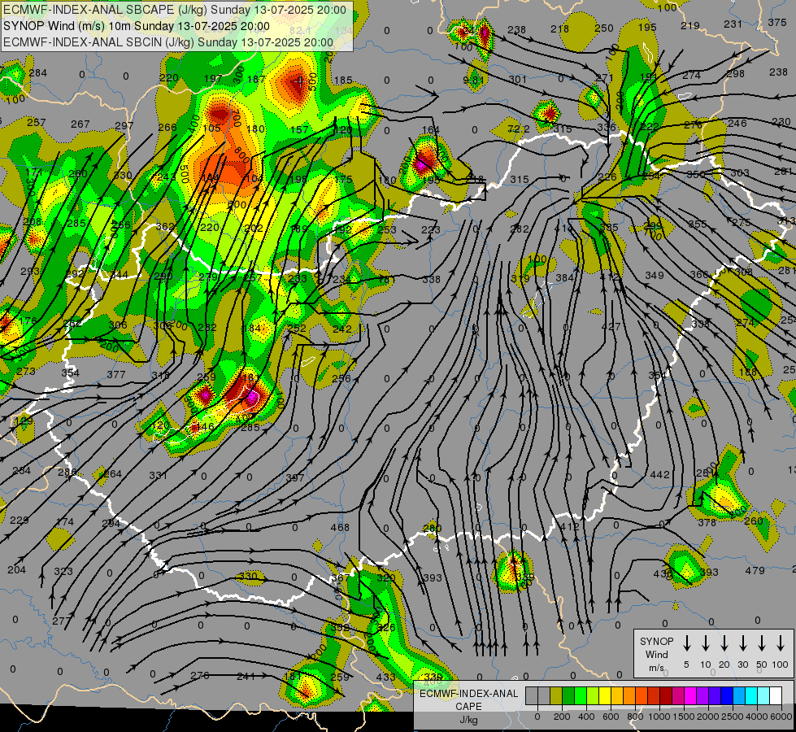Click the map value 231
Screen dimensions: 796x732
[733, 24]
